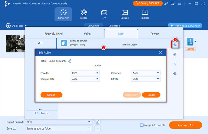This screenshot has height=134, width=208.
Task: Click the key register icon
Action: click(166, 3)
